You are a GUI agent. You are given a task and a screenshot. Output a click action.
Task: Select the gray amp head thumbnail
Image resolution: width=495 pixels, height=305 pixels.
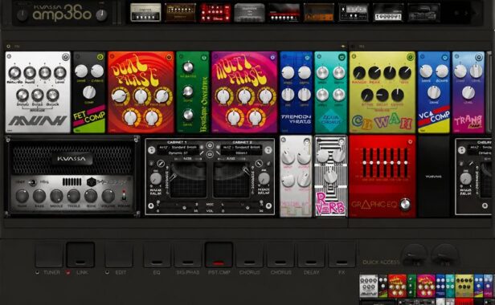pos(249,13)
